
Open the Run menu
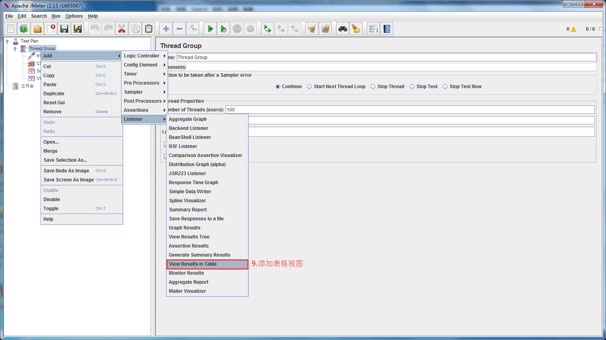tap(56, 16)
